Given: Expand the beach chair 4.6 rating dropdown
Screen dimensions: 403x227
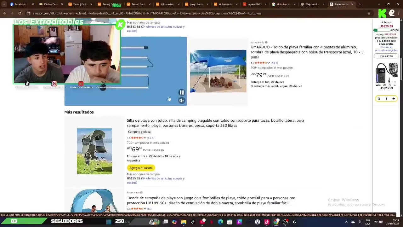Looking at the screenshot, I should (145, 138).
